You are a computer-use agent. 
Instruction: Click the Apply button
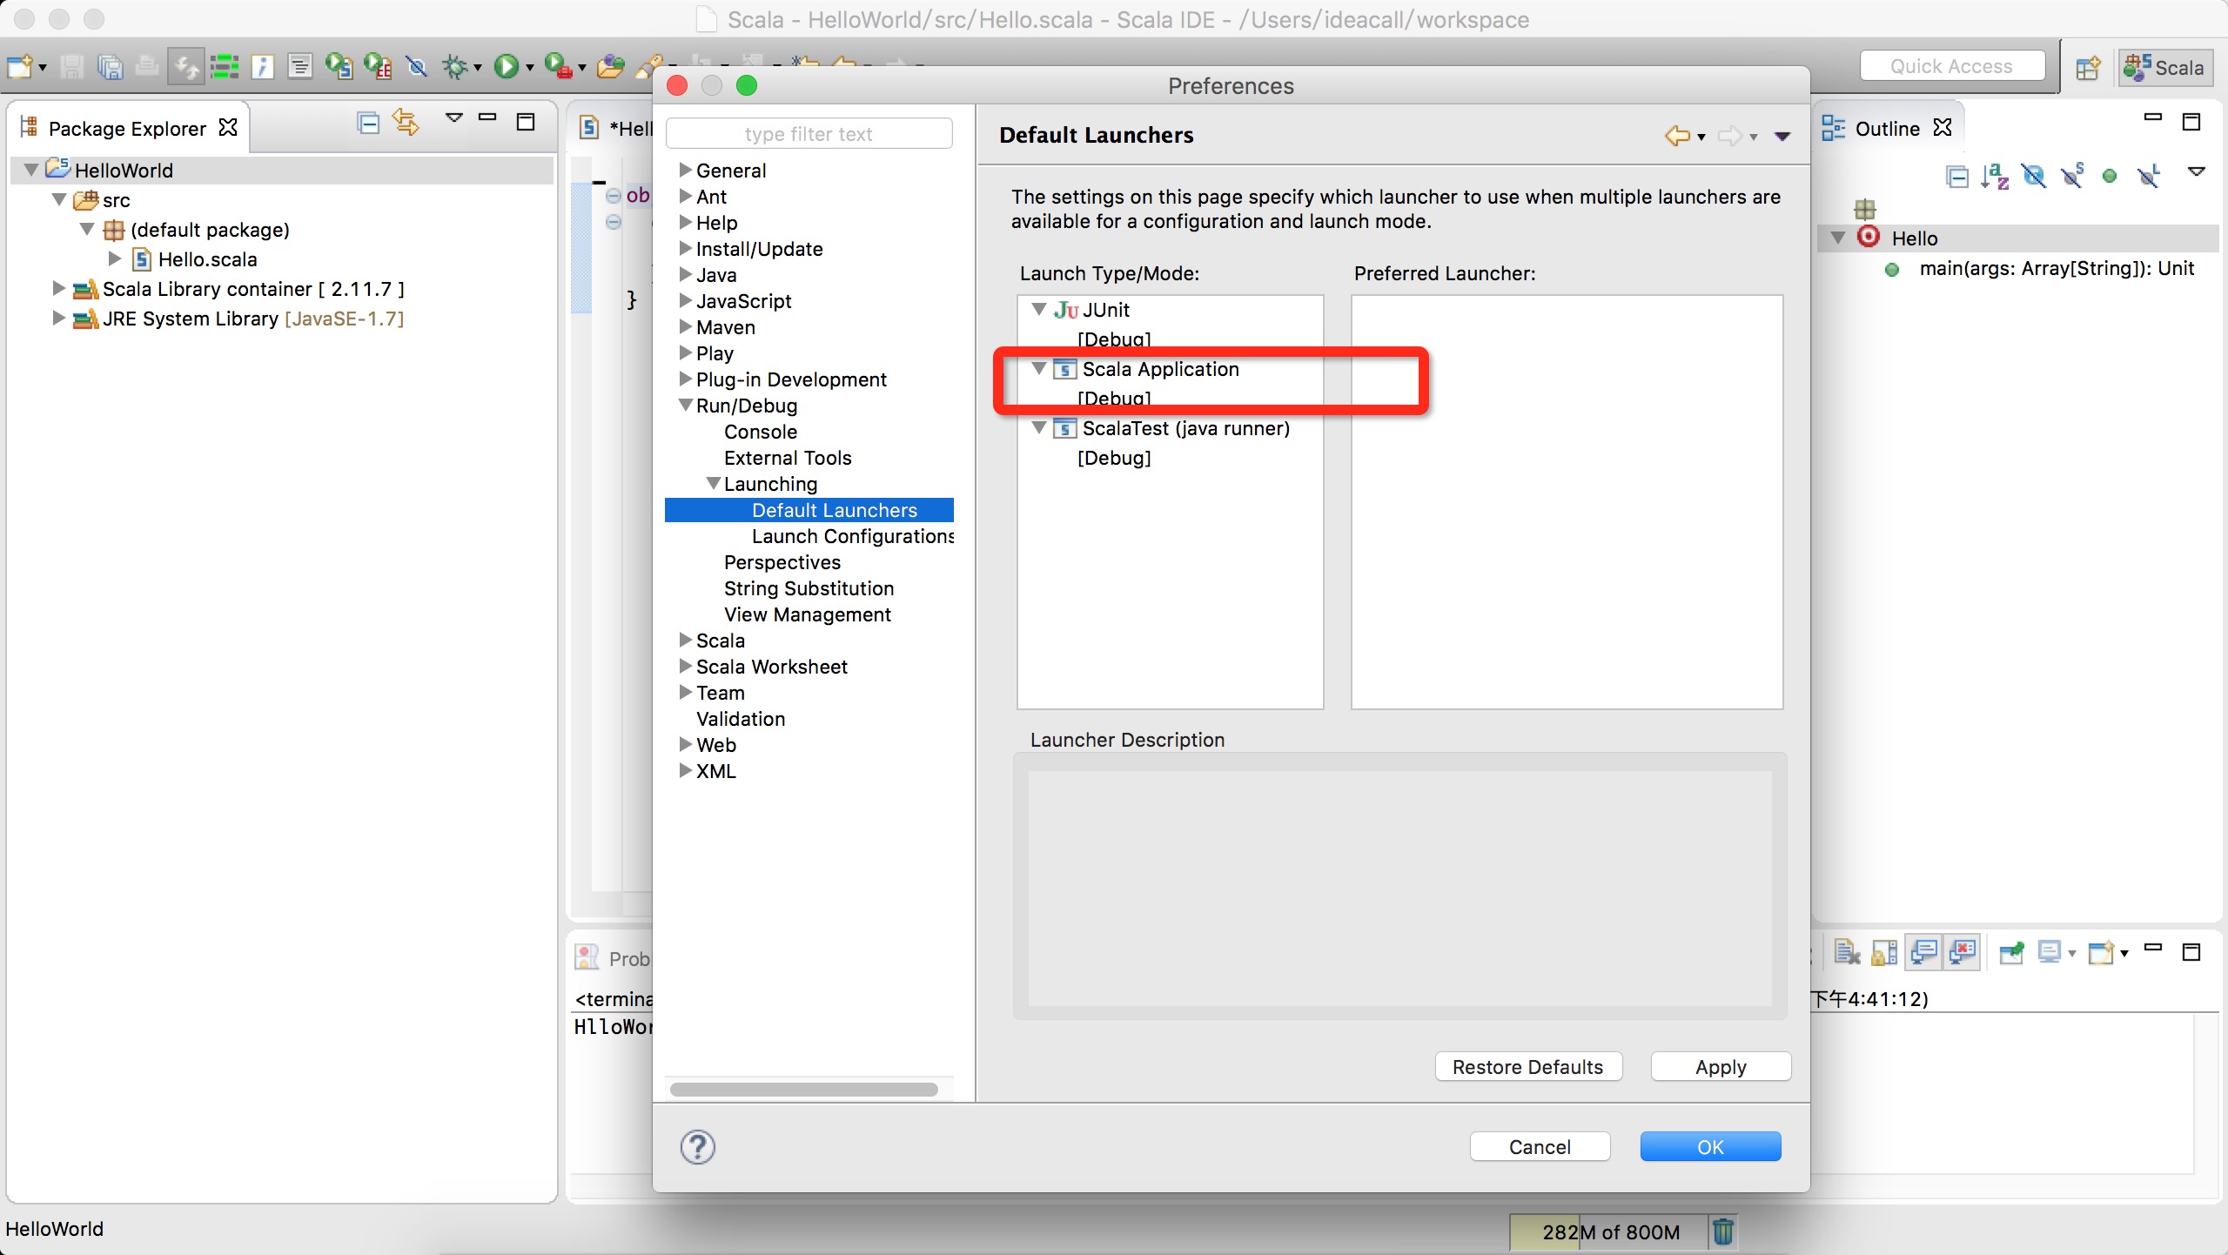pos(1721,1067)
